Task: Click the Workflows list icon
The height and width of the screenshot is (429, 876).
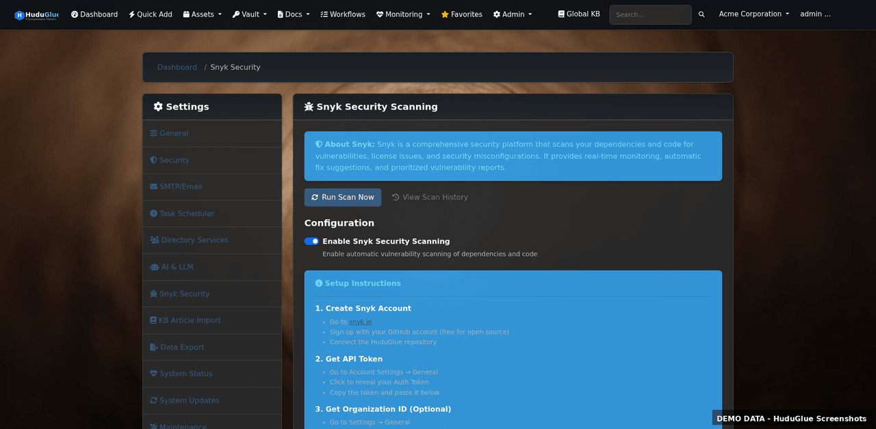Action: point(324,14)
